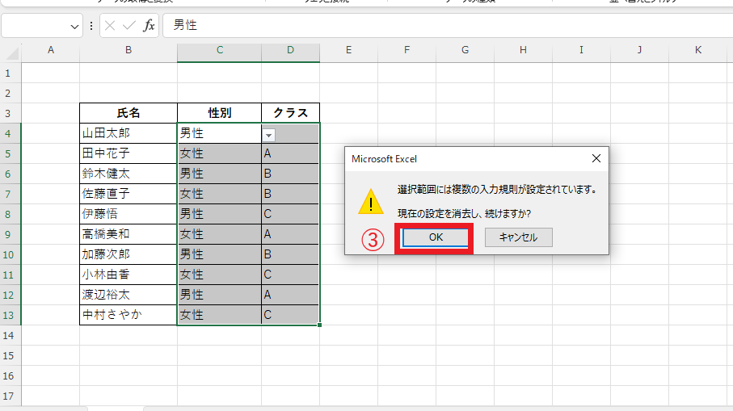
Task: Click class C cell in 中村さやか's row
Action: tap(291, 315)
